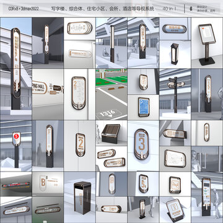223x223 pixels.
Task: Select the blue P parking sign thumbnail
Action: click(x=144, y=107)
